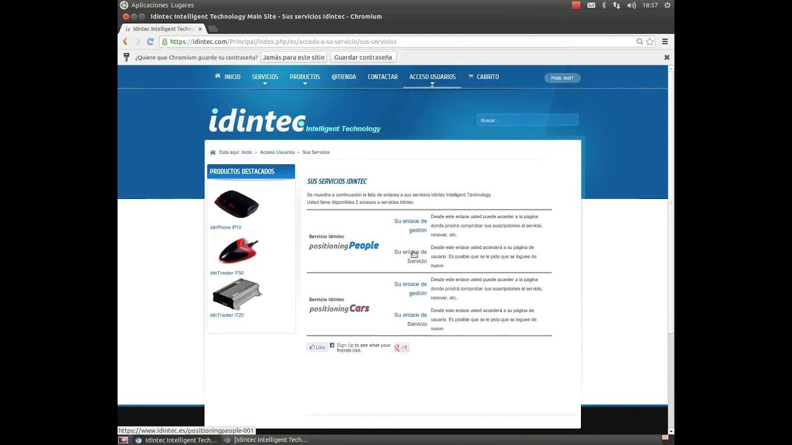Open network indicator in top panel

pyautogui.click(x=616, y=5)
